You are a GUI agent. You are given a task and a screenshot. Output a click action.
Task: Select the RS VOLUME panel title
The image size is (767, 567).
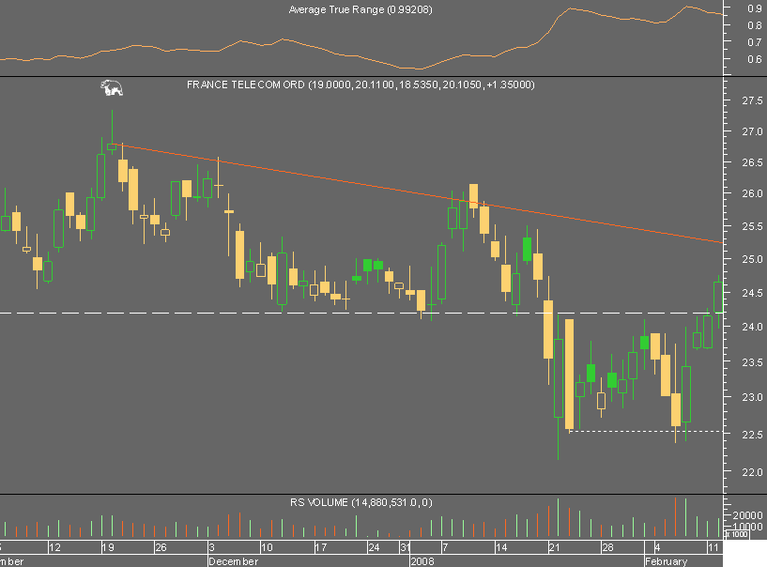pos(361,502)
